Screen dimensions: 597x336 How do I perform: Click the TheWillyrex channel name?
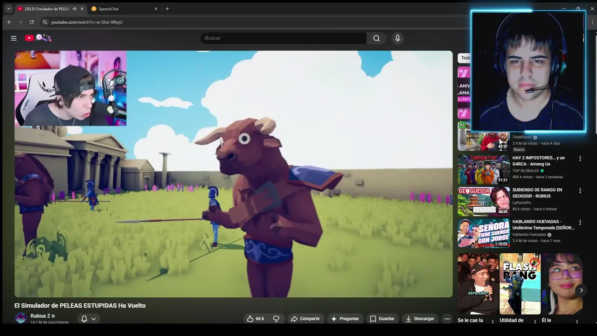click(x=522, y=137)
